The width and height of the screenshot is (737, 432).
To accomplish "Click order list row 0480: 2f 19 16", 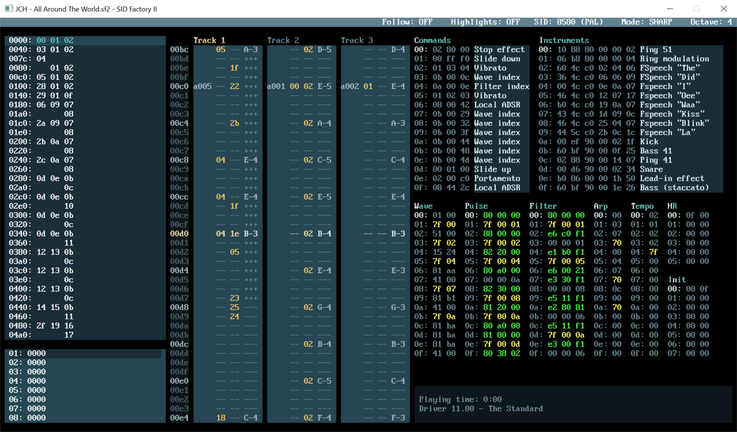I will tap(85, 326).
